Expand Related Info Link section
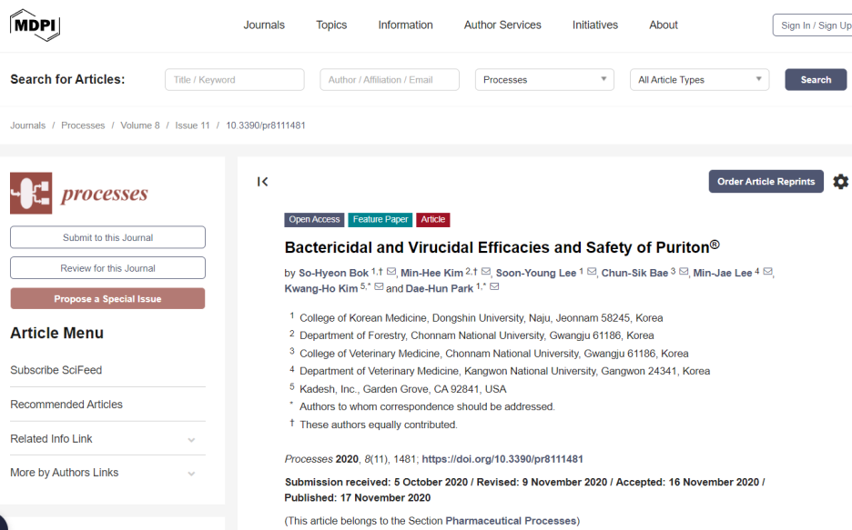The height and width of the screenshot is (530, 852). [191, 440]
